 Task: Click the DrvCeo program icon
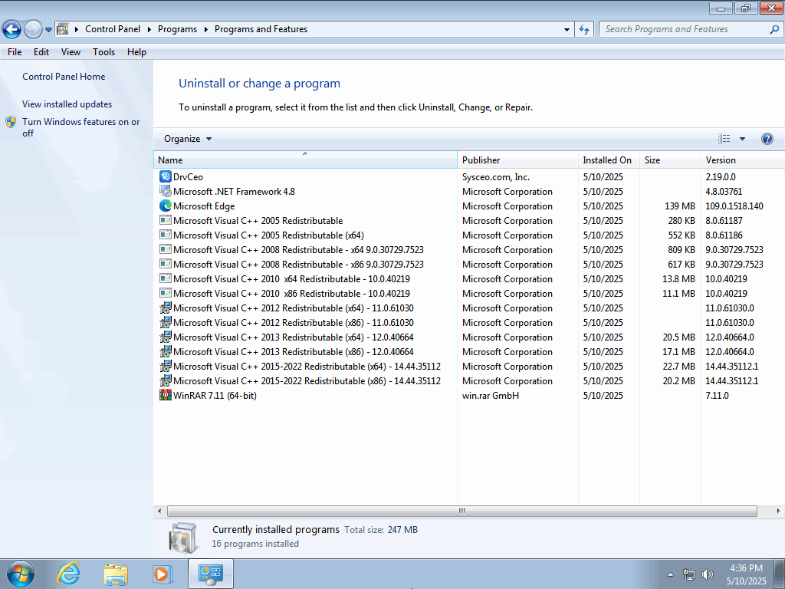(166, 177)
